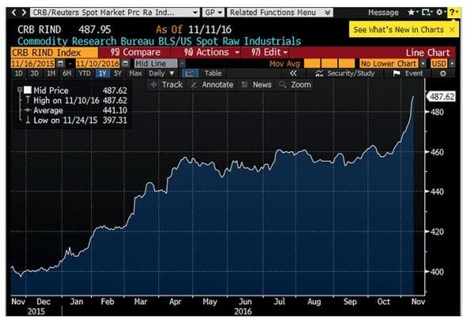
Task: Click the third Mov Avg orange box
Action: [347, 63]
